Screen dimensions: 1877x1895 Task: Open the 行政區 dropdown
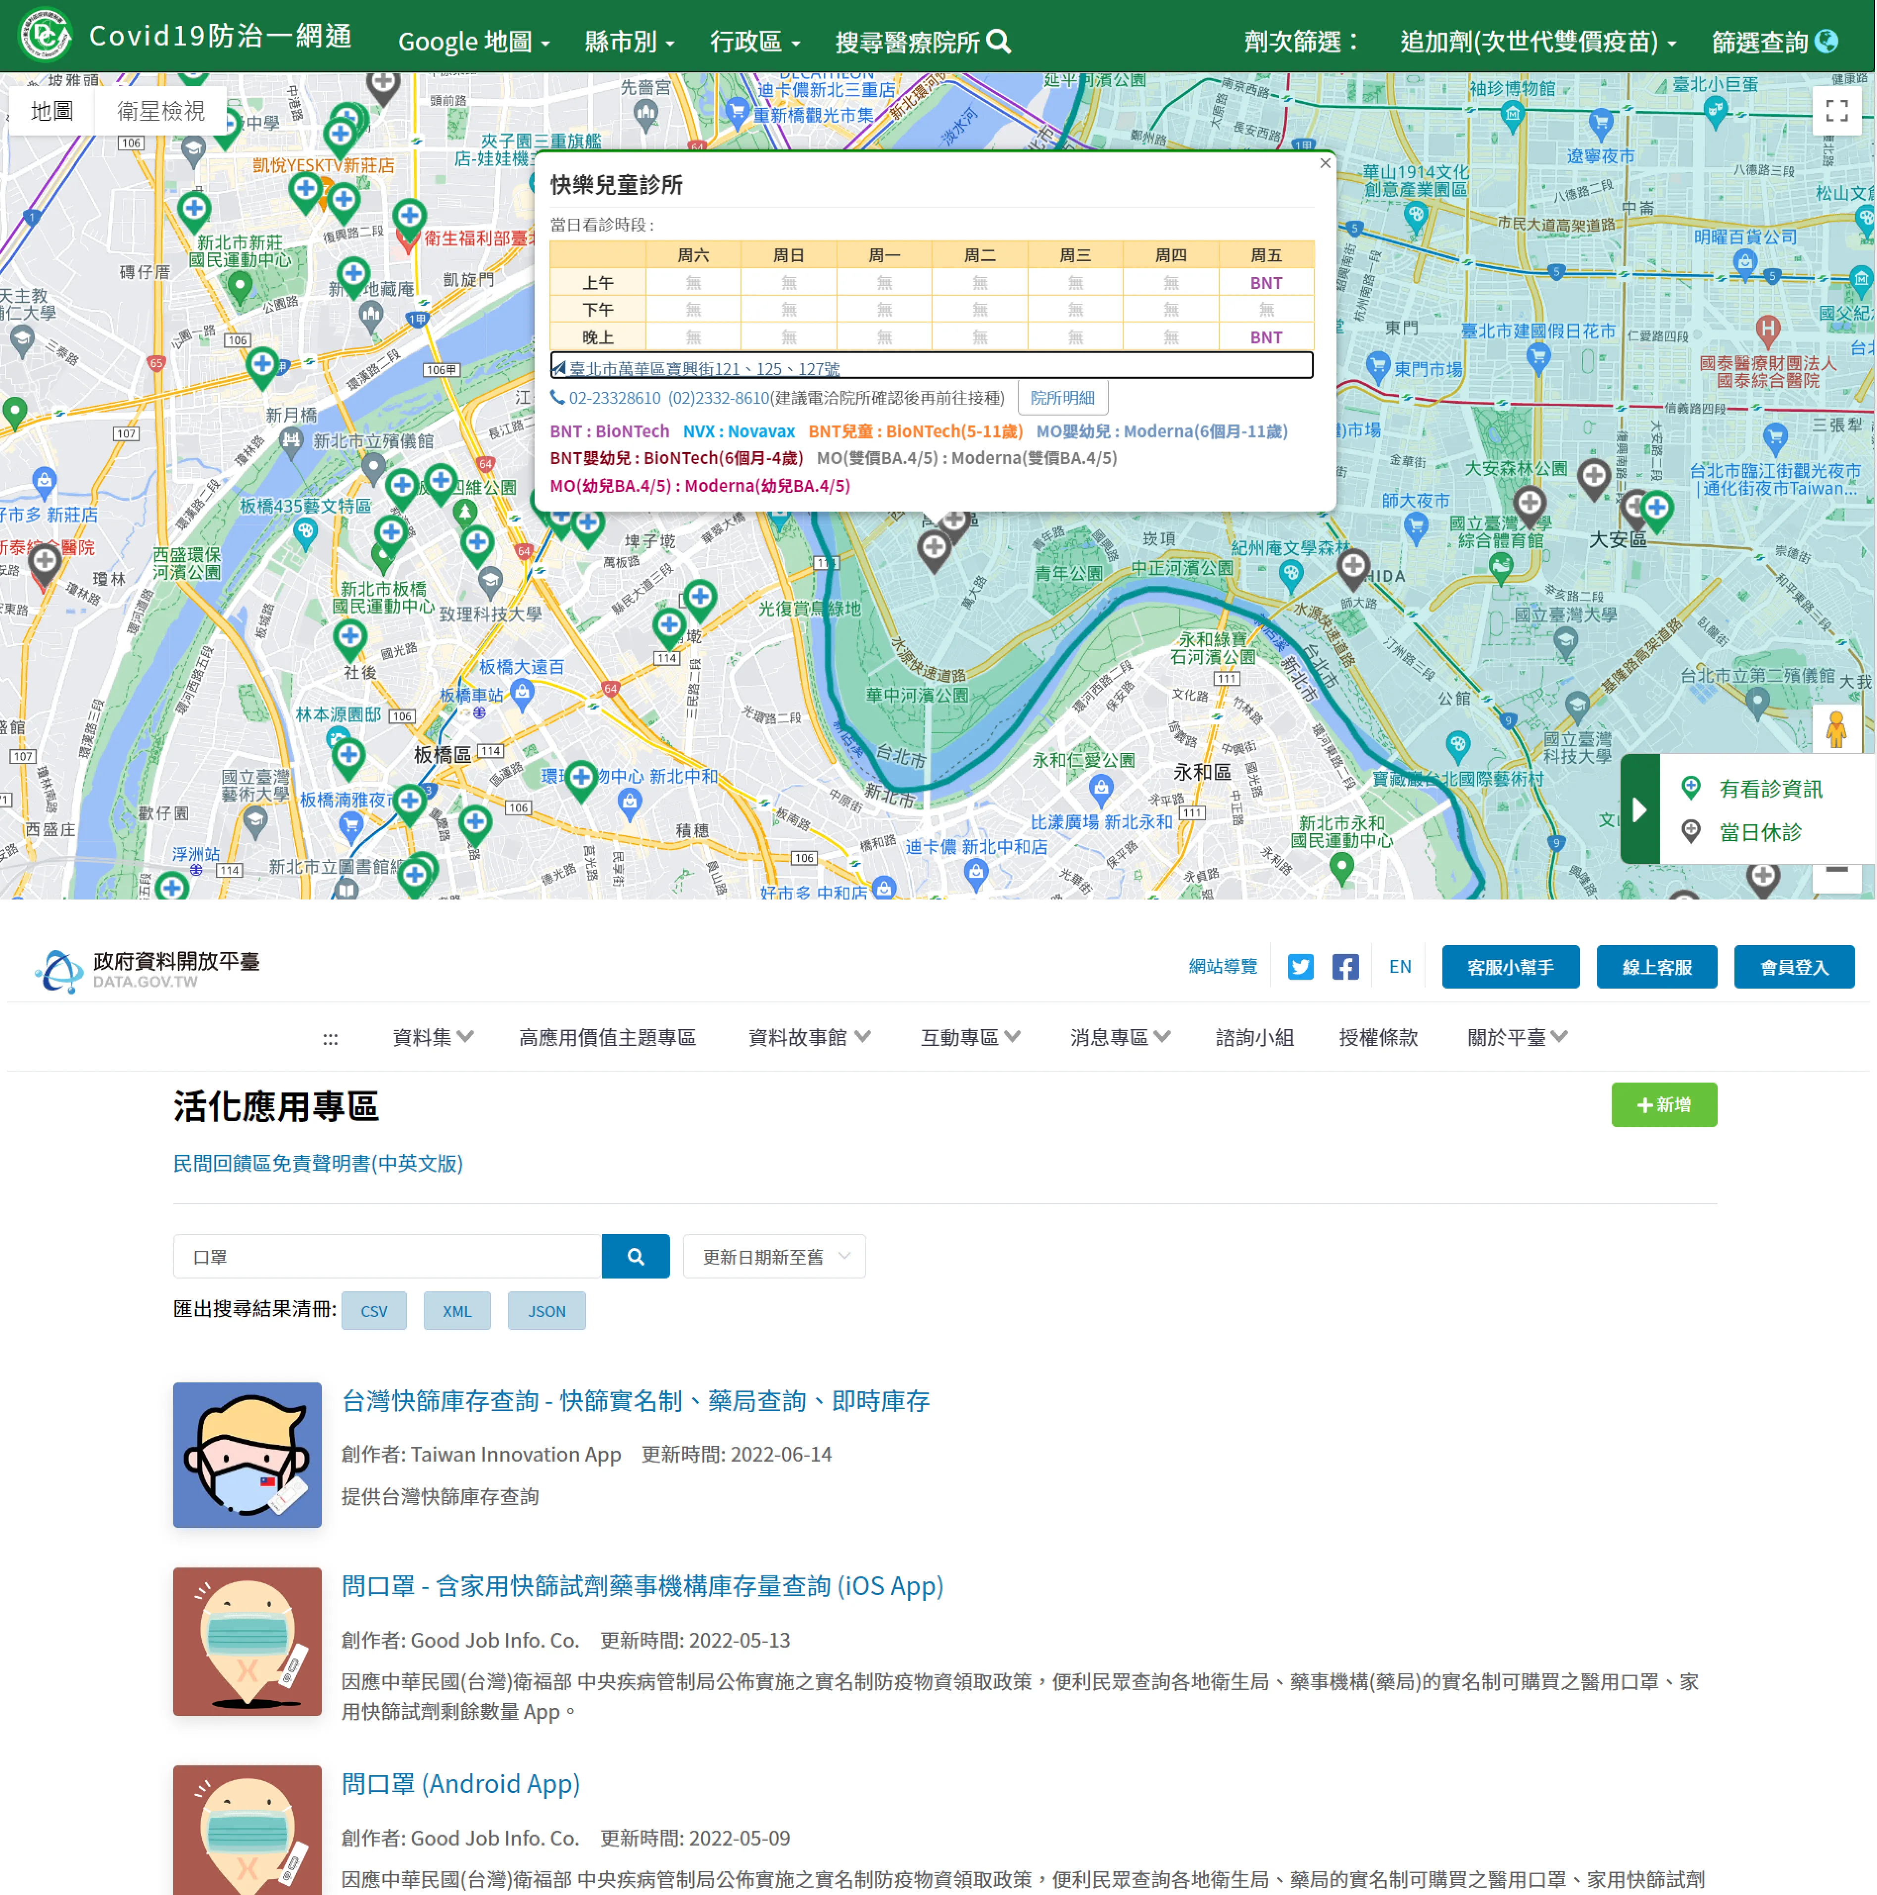coord(754,41)
